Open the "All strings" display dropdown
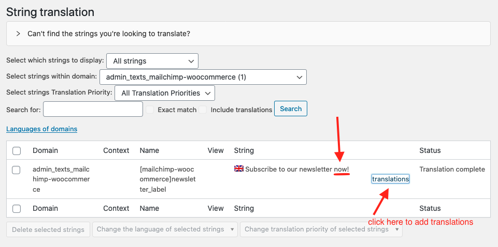Image resolution: width=498 pixels, height=247 pixels. tap(152, 61)
